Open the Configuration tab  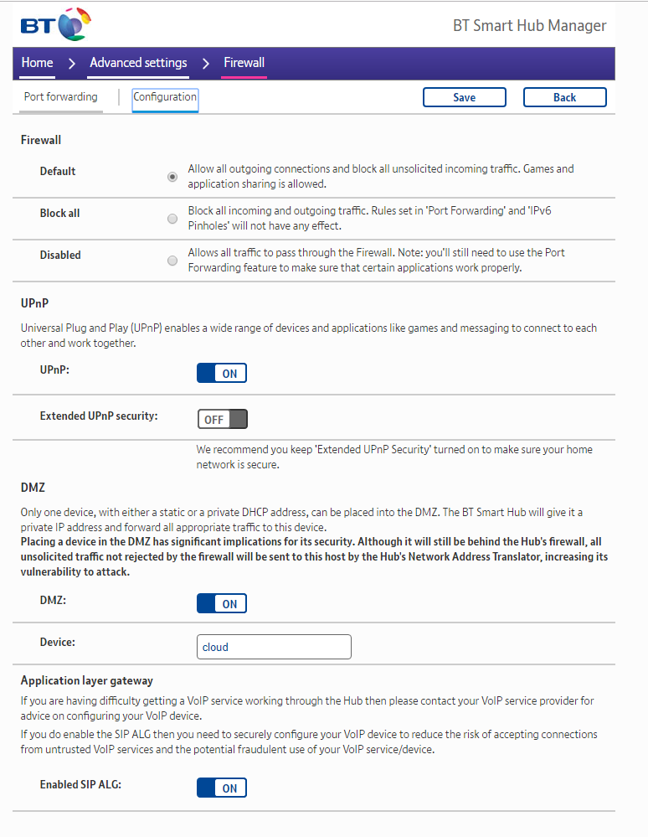(x=165, y=97)
